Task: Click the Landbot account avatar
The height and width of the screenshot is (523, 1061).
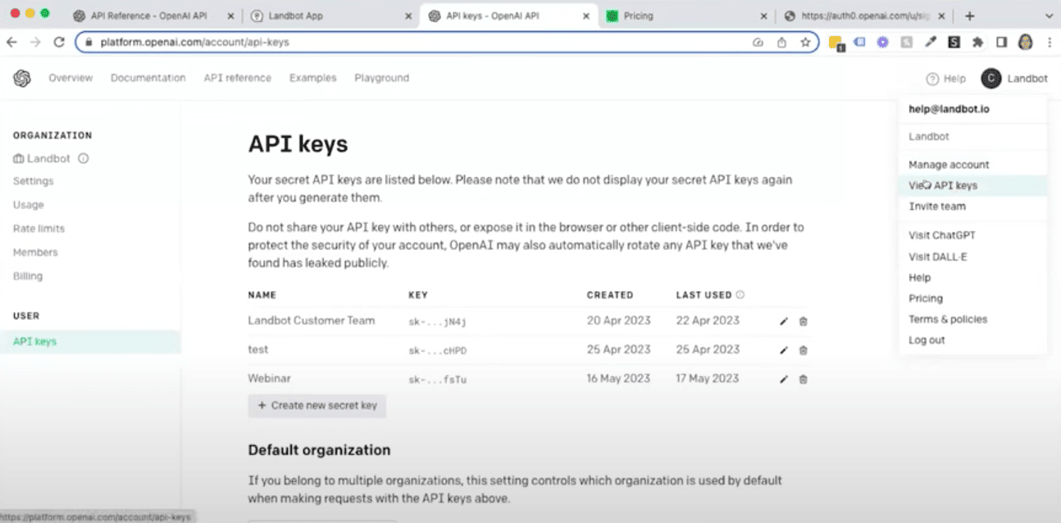Action: [990, 78]
